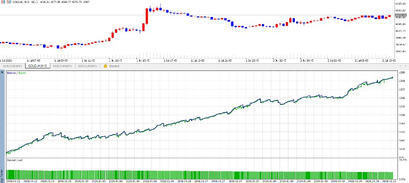The image size is (409, 183).
Task: Click the yellow shopping bag Market icon
Action: point(105,66)
